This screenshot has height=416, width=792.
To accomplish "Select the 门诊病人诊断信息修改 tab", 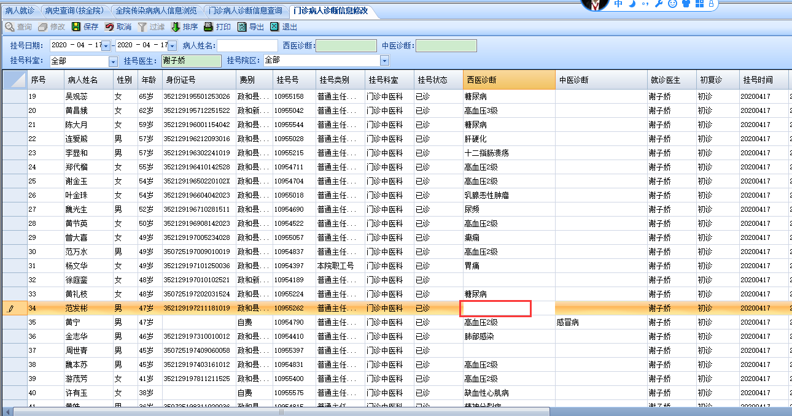I will pyautogui.click(x=330, y=10).
